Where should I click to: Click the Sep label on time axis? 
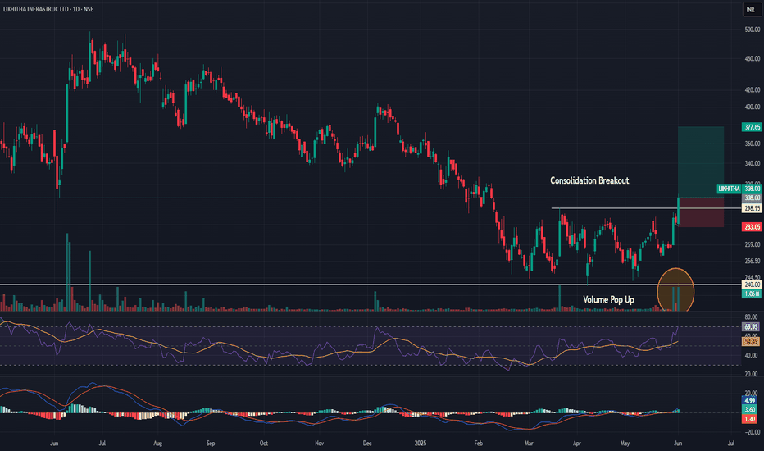[x=211, y=444]
